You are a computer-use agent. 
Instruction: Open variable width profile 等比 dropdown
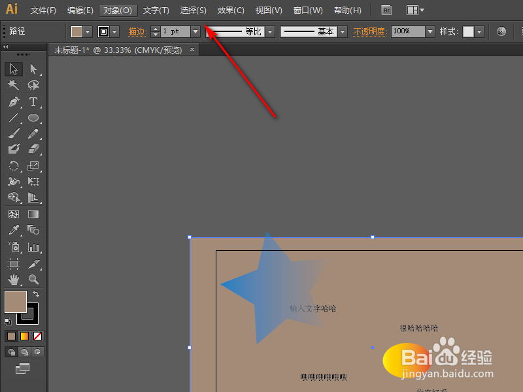coord(270,32)
